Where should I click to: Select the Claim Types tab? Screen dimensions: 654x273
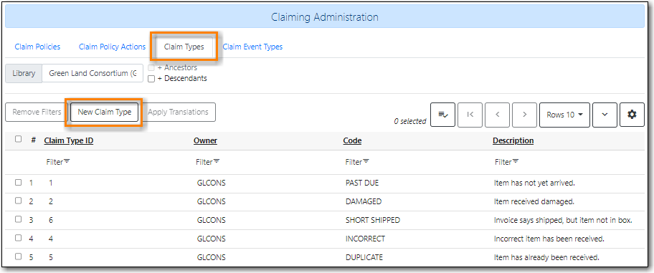tap(184, 47)
